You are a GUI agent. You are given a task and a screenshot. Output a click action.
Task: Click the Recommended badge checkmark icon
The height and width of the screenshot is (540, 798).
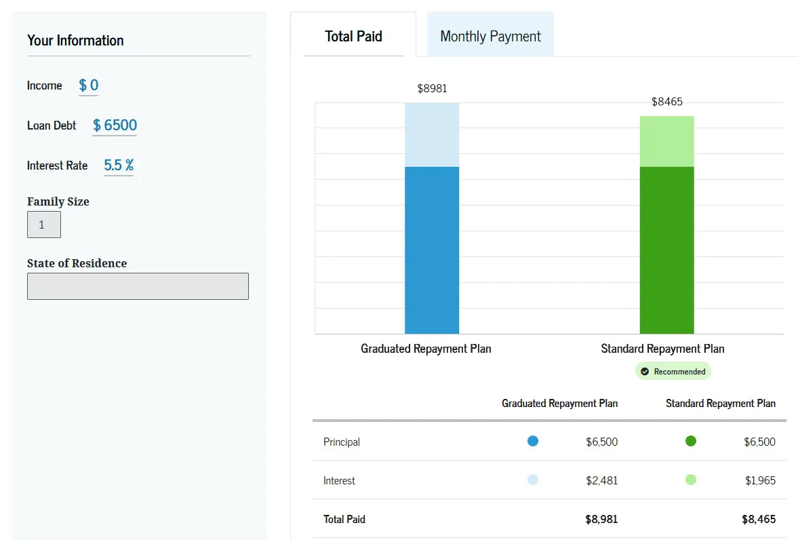[x=645, y=371]
